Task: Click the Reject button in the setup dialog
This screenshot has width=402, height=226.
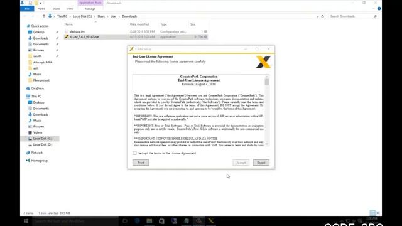Action: click(x=261, y=163)
